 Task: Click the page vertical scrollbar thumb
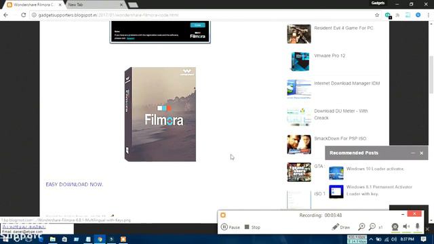point(431,75)
